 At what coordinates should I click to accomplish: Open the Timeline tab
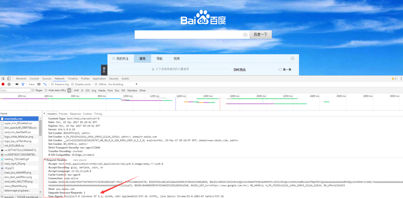click(x=73, y=78)
